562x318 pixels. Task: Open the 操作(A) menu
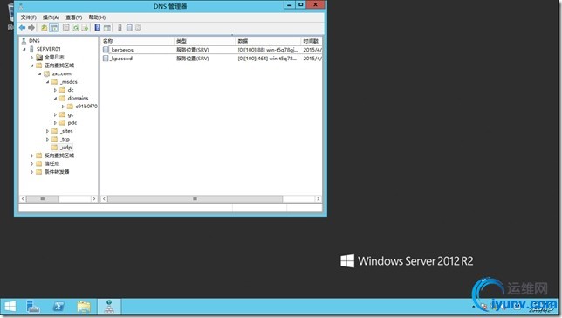(x=51, y=17)
